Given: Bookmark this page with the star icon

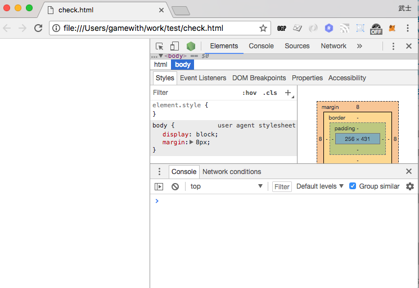Looking at the screenshot, I should [263, 28].
